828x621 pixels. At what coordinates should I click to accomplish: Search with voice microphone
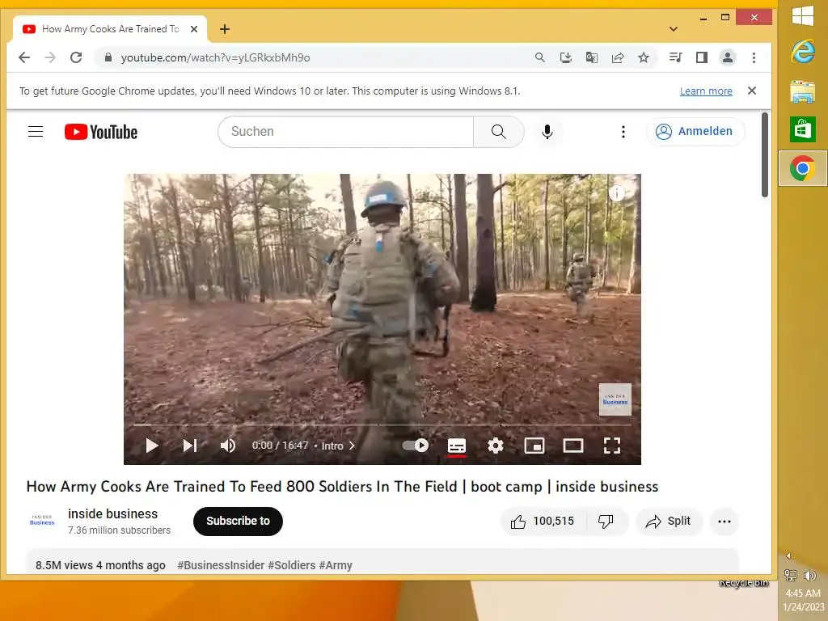547,132
